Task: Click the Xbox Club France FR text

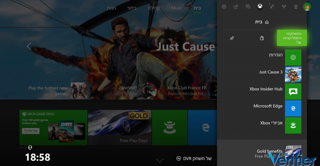Action: tap(187, 88)
